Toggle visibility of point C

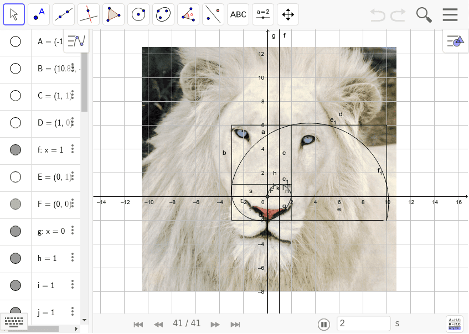coord(16,96)
